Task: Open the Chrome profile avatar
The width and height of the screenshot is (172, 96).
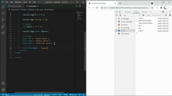Action: 165,8
